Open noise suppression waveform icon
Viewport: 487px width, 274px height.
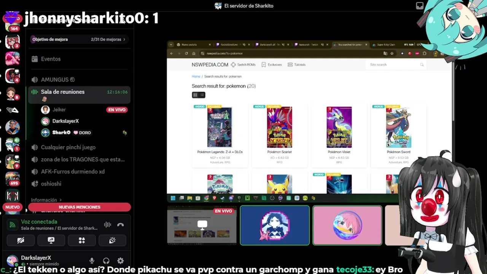tap(108, 225)
